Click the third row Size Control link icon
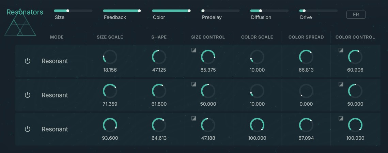The height and width of the screenshot is (153, 388). (194, 118)
